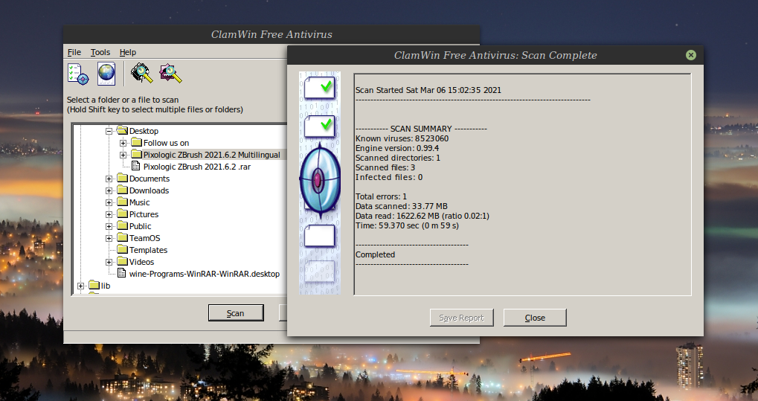Select the lib folder in tree

[x=106, y=286]
